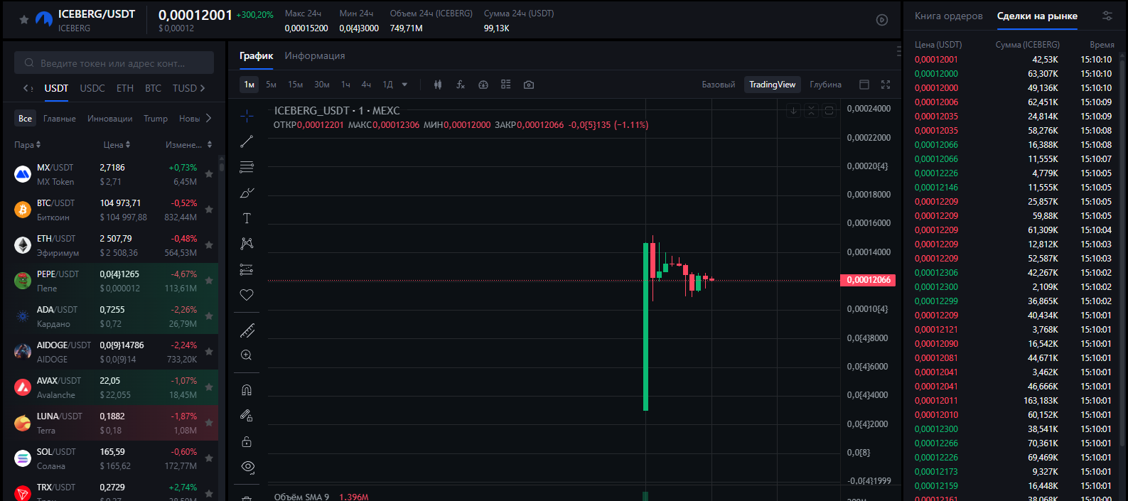Sort pairs list by Измене... column
The width and height of the screenshot is (1128, 501).
point(189,145)
